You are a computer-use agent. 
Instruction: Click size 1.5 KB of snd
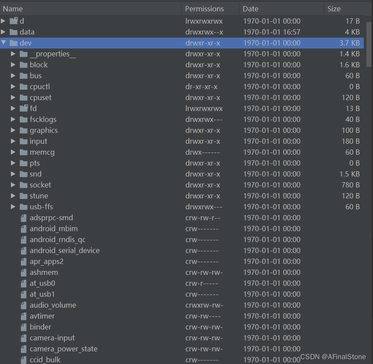click(349, 174)
